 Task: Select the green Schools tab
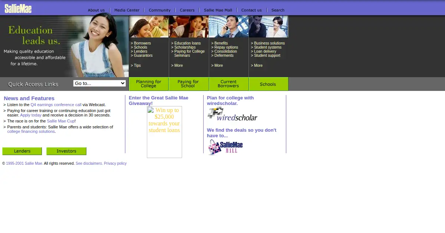click(x=268, y=84)
